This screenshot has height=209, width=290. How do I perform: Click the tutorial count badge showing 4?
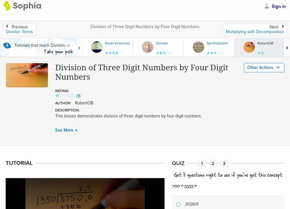coord(7,45)
